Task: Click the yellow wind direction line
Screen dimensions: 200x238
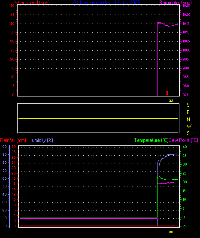Action: pyautogui.click(x=98, y=118)
